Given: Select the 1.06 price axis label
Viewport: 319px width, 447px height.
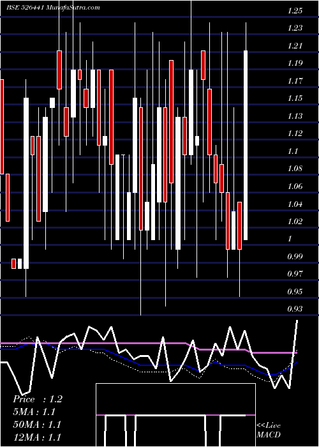Looking at the screenshot, I should (295, 186).
